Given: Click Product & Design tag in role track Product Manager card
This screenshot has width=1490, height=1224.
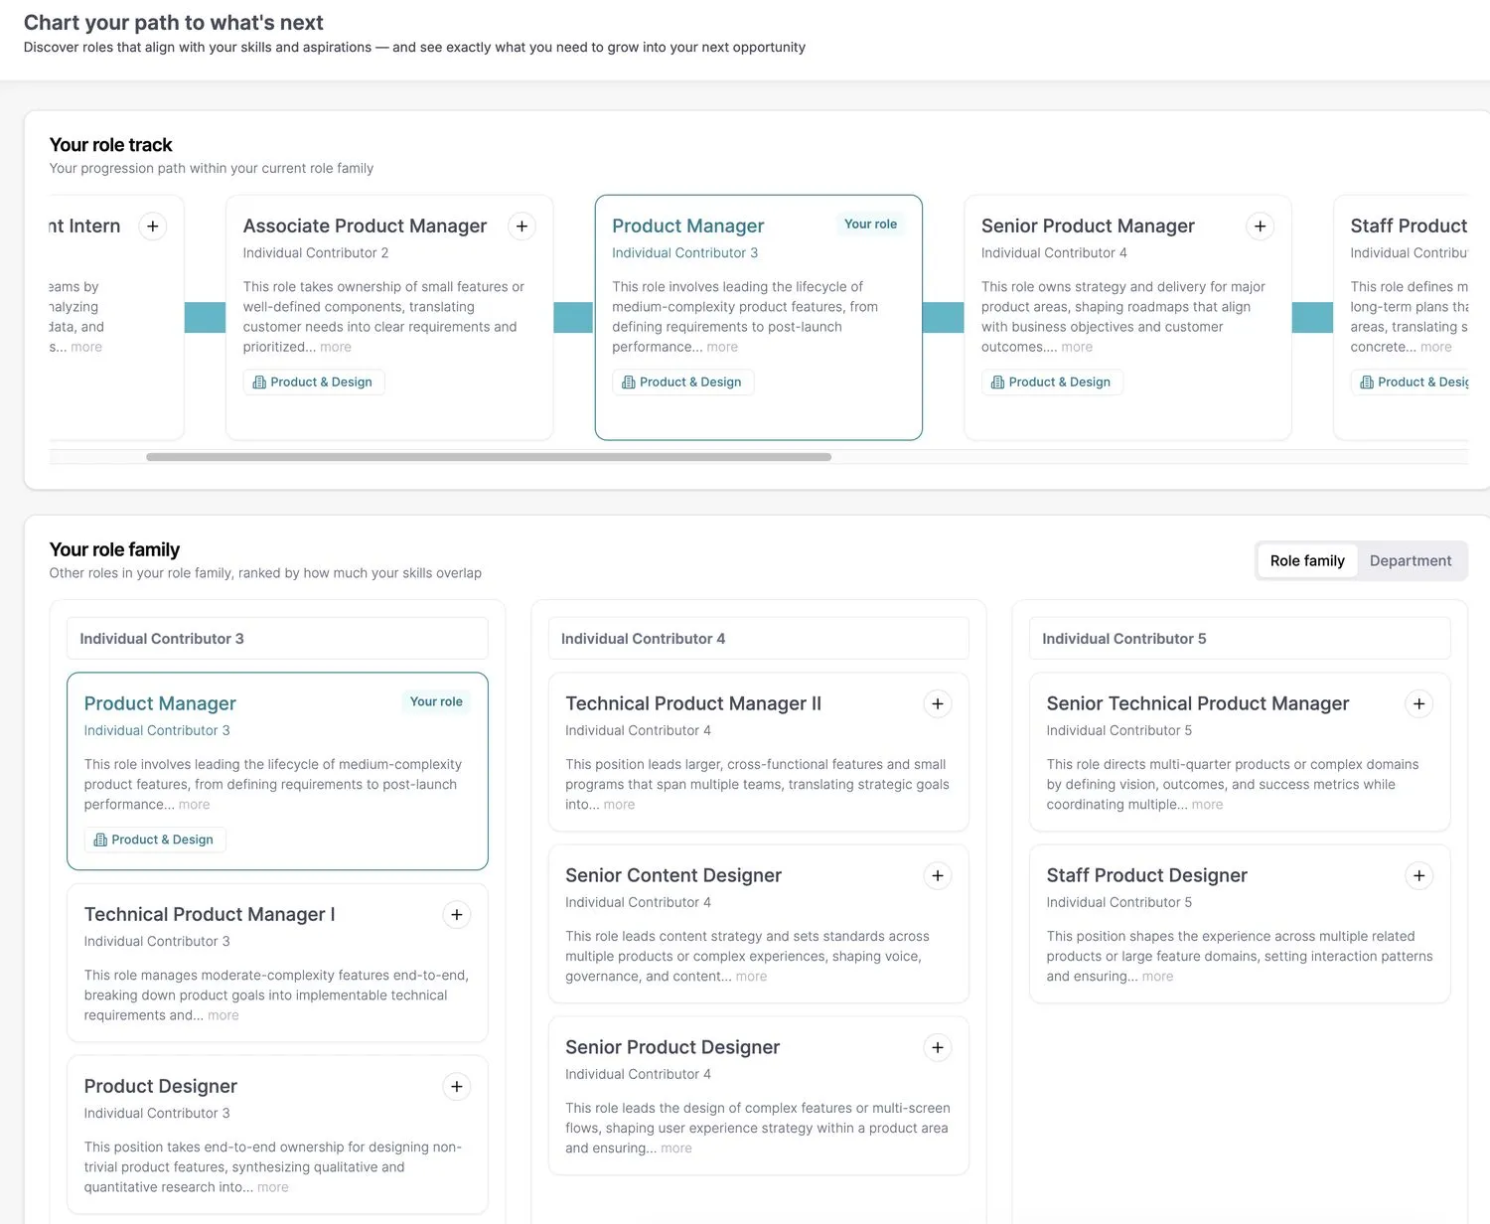Looking at the screenshot, I should tap(683, 382).
